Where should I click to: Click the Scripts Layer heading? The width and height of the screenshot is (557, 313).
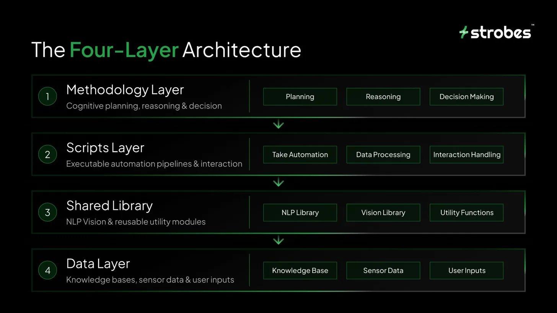[x=105, y=148]
